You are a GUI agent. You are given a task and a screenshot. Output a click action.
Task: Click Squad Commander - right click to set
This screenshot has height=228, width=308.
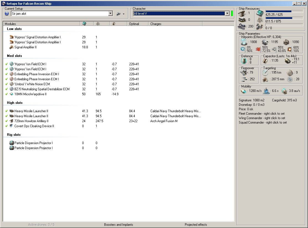[263, 122]
